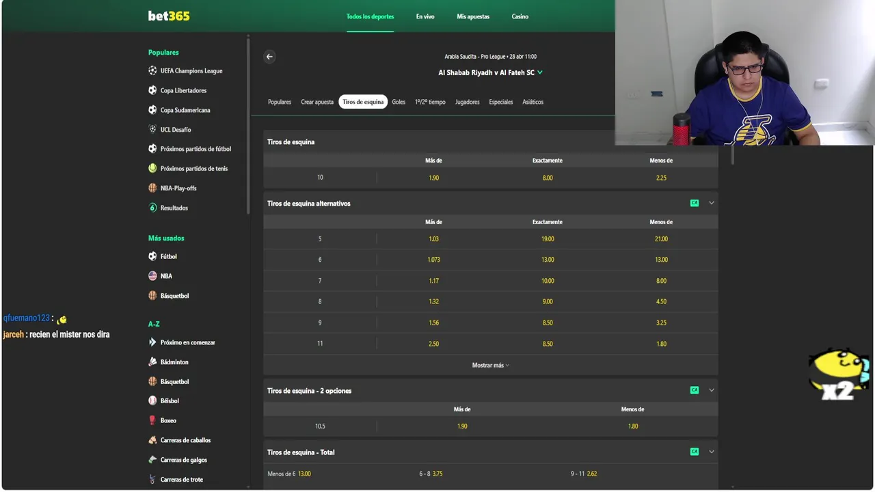Switch to 1º/2º tiempo tab
This screenshot has height=492, width=875.
(430, 102)
